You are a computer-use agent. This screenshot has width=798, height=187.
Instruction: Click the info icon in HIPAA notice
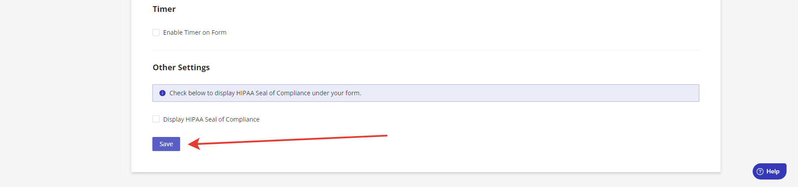(162, 93)
